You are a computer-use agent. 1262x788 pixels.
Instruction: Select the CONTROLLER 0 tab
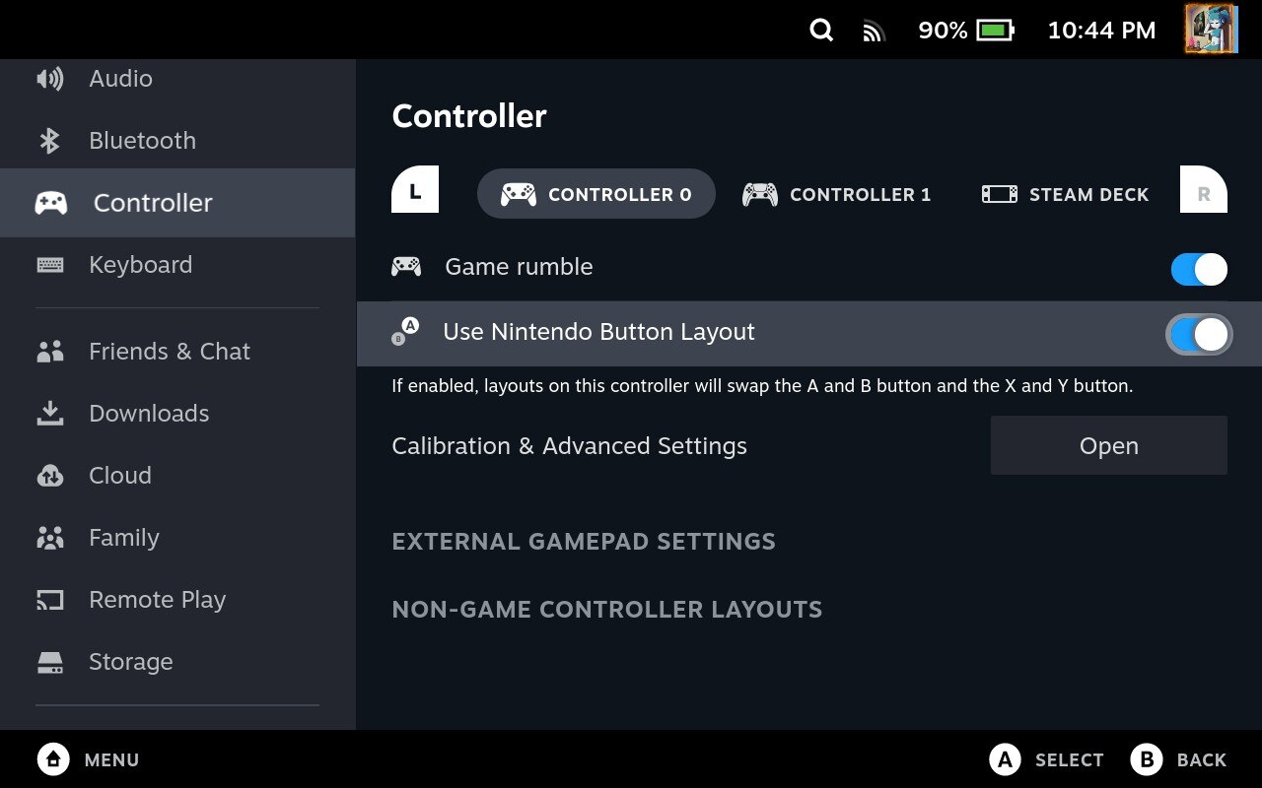tap(596, 194)
